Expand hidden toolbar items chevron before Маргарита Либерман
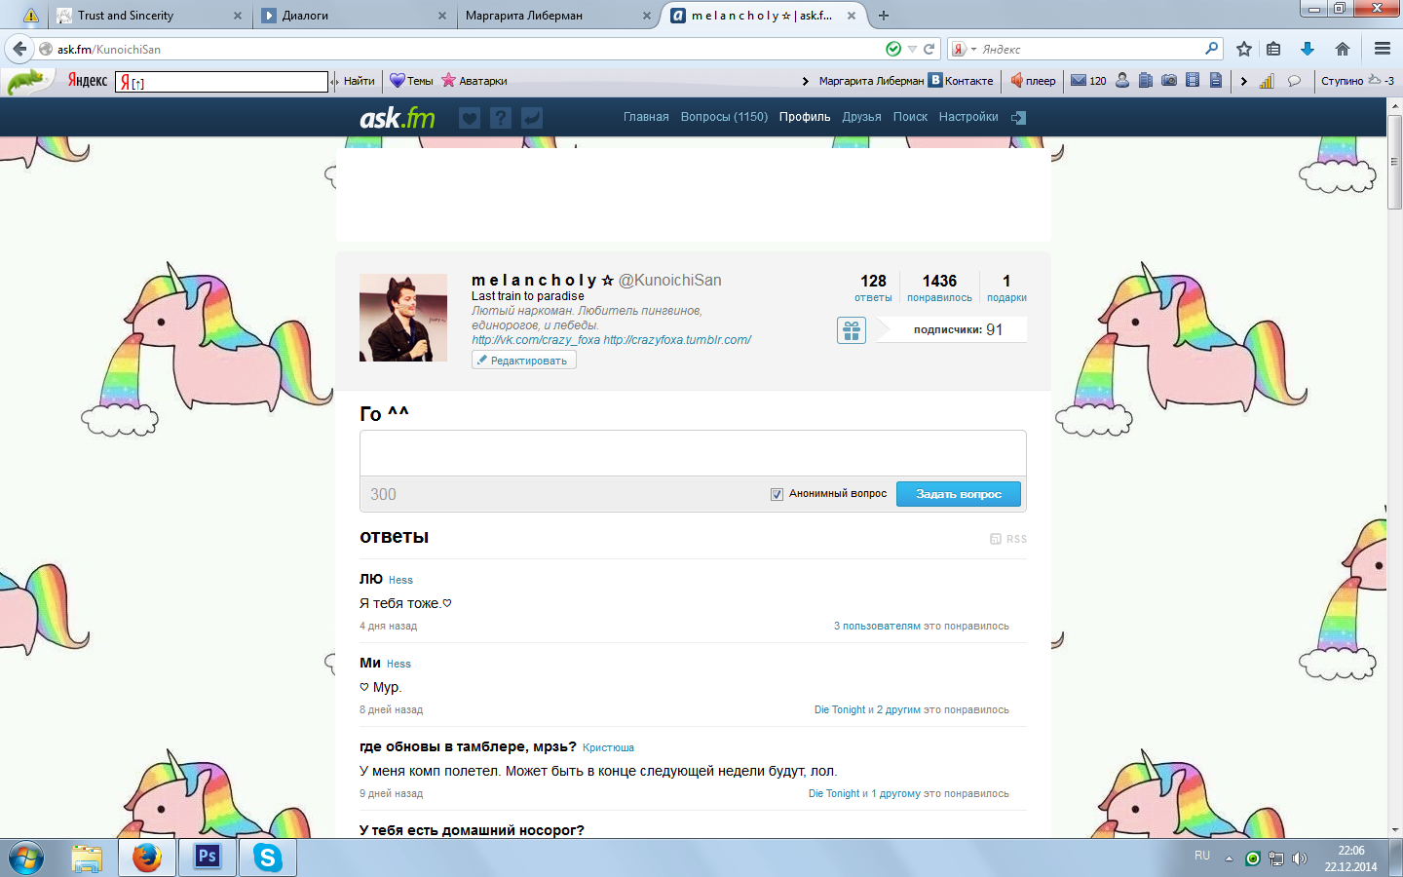1403x877 pixels. pos(806,81)
